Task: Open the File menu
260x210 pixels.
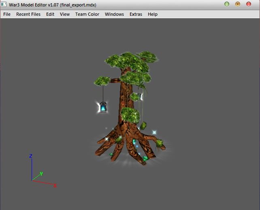Action: coord(7,14)
